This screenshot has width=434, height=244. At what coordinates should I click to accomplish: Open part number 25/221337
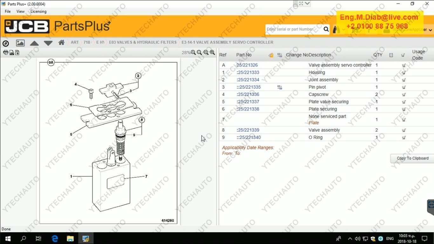pyautogui.click(x=248, y=102)
